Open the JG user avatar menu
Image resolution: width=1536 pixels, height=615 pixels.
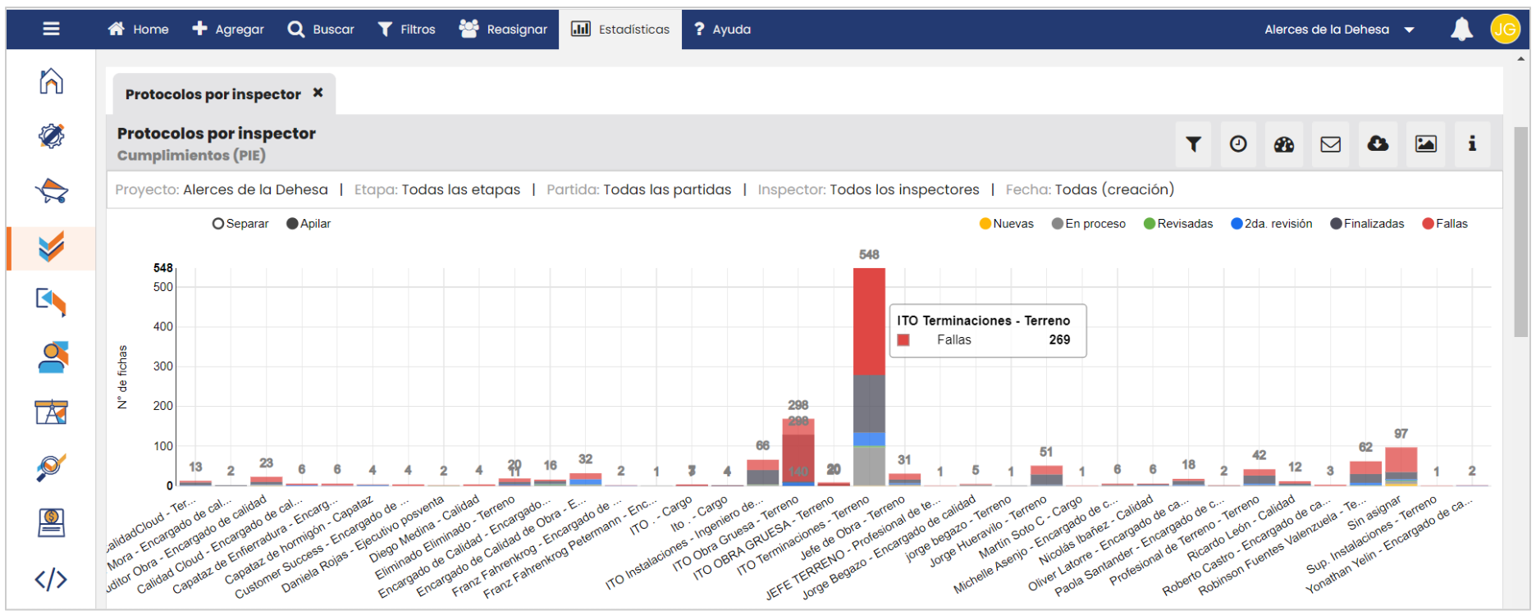pyautogui.click(x=1505, y=30)
